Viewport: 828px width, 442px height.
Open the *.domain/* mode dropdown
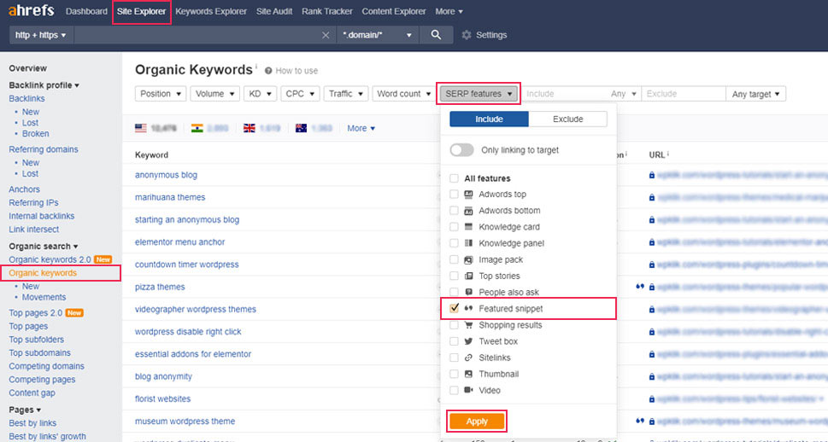378,35
